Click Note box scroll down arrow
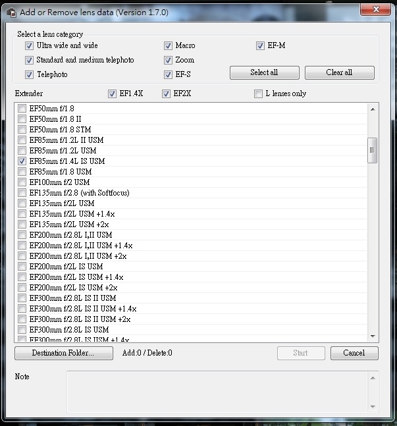The height and width of the screenshot is (426, 397). pyautogui.click(x=373, y=407)
